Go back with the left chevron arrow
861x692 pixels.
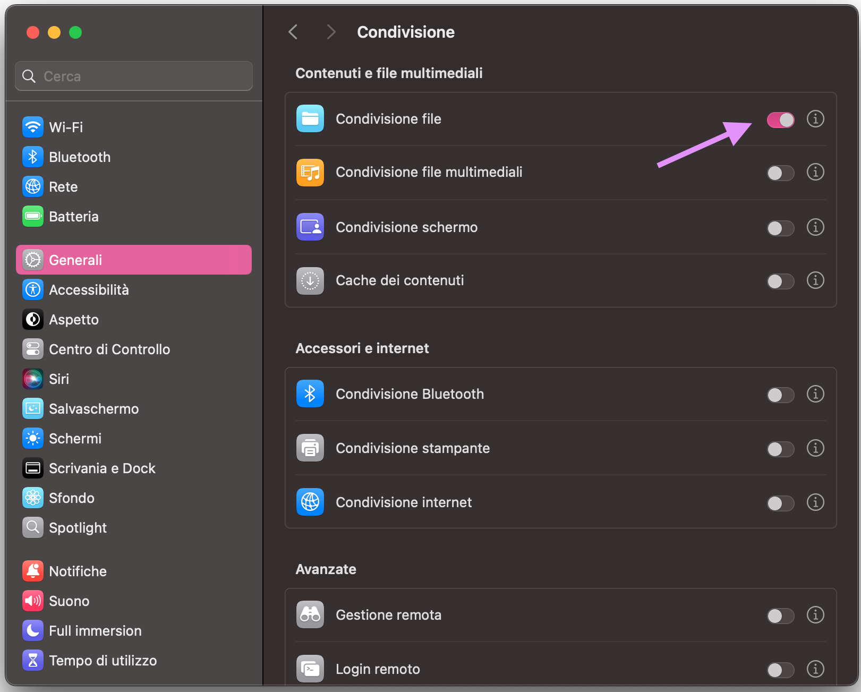pos(293,32)
